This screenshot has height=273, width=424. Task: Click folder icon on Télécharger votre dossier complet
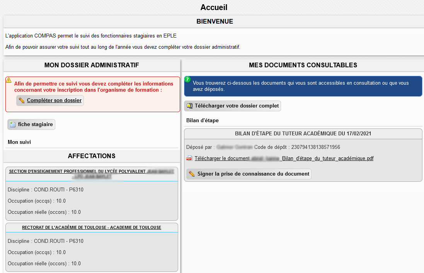[x=189, y=106]
